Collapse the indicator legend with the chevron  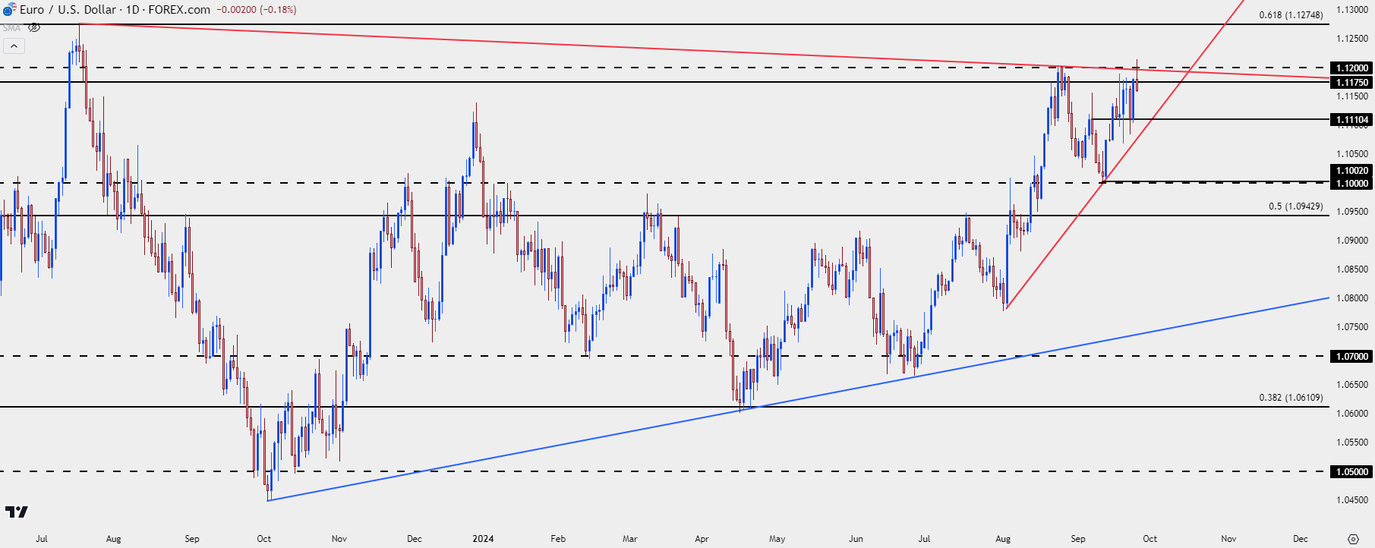coord(14,46)
